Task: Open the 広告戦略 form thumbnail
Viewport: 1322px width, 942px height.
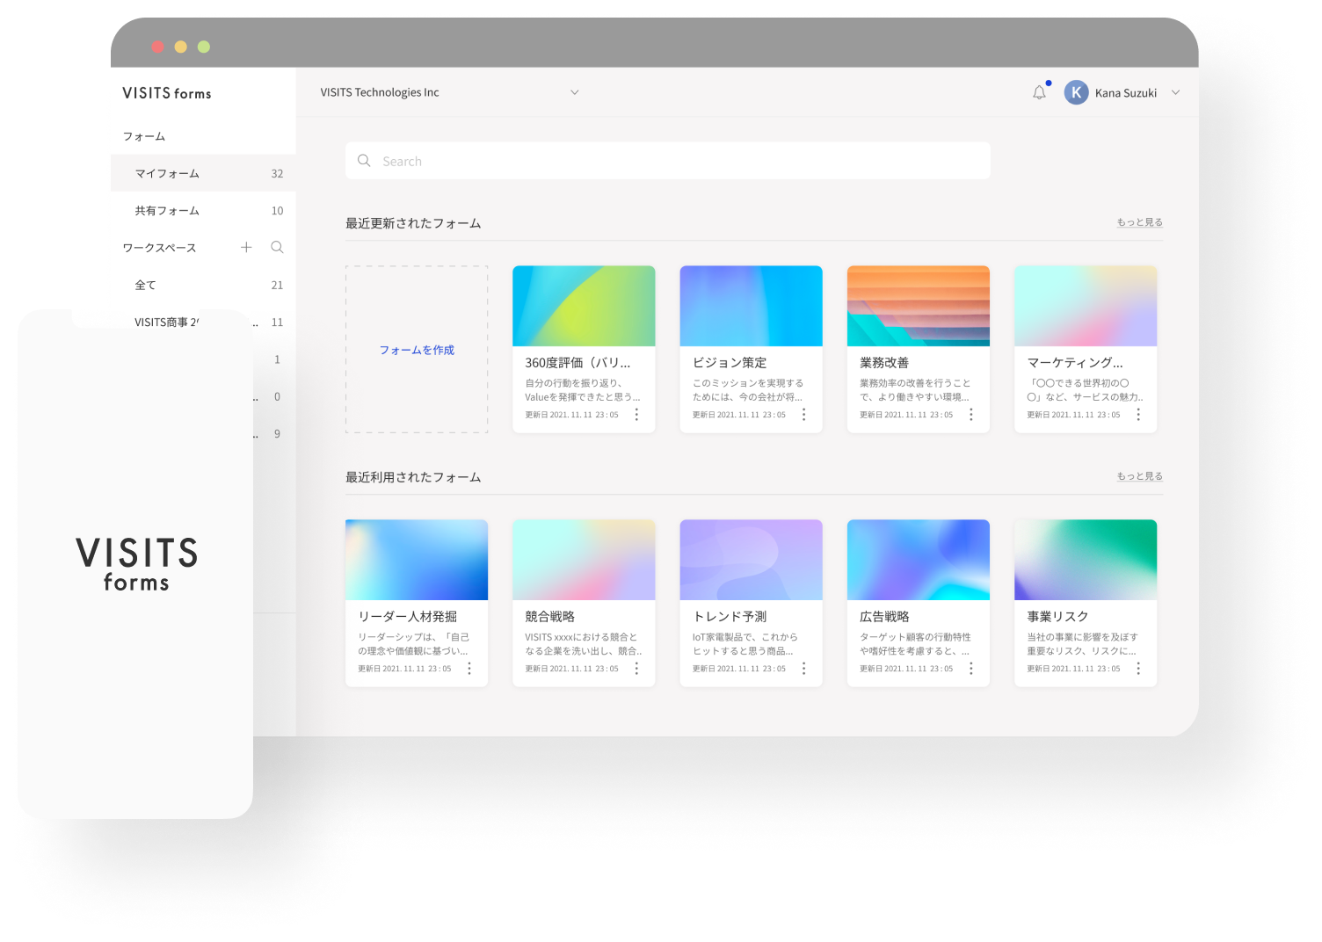Action: (x=918, y=560)
